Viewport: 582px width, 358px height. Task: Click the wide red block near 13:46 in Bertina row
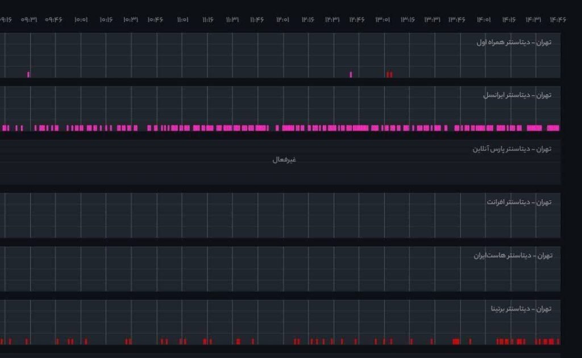[456, 342]
